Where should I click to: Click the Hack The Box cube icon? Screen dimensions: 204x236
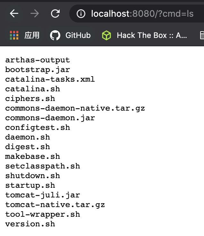click(106, 35)
